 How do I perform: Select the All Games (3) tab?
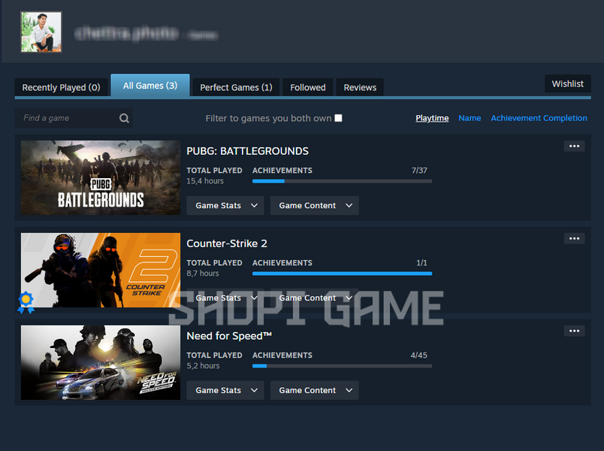click(x=150, y=86)
